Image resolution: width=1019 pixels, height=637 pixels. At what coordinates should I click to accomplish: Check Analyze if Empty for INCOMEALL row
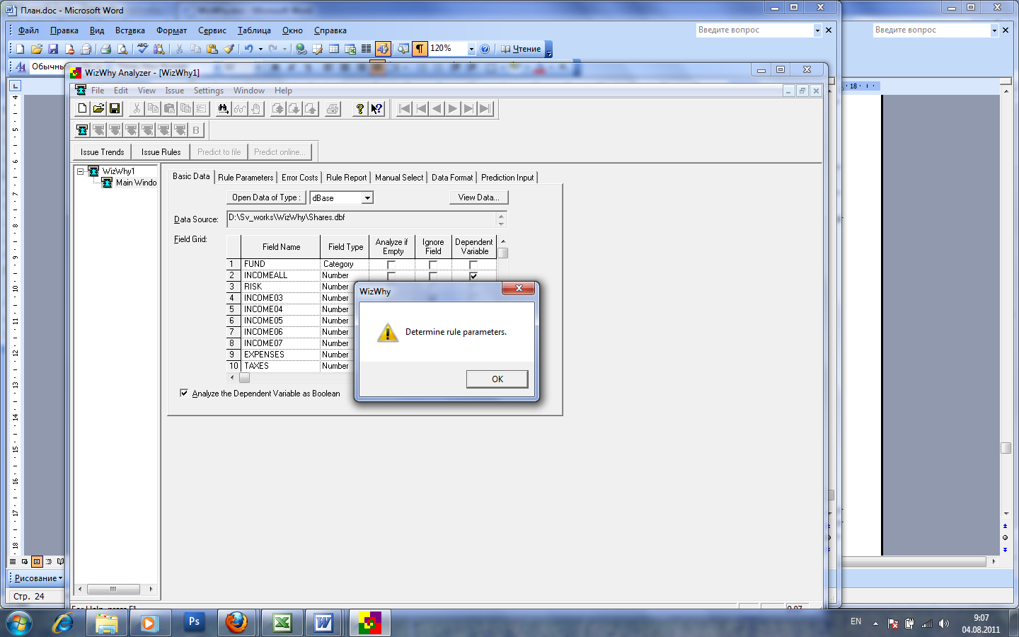click(391, 276)
